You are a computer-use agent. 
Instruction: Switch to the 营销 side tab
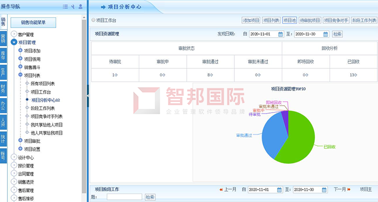pyautogui.click(x=3, y=38)
